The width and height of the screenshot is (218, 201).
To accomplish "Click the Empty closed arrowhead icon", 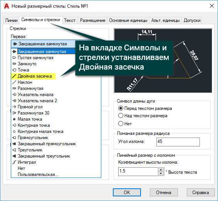I will [x=14, y=58].
